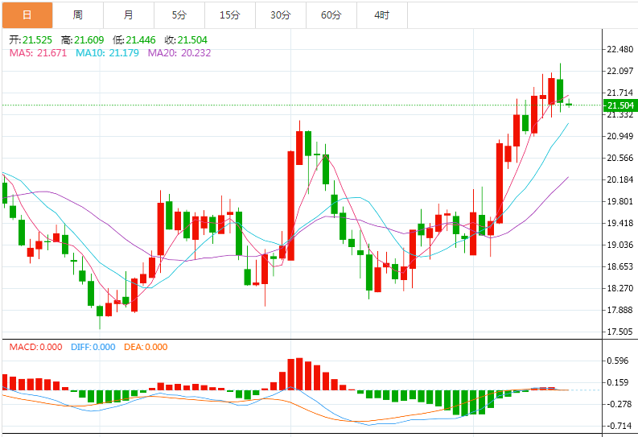
Task: Open the 15分 timeframe tab
Action: [230, 15]
